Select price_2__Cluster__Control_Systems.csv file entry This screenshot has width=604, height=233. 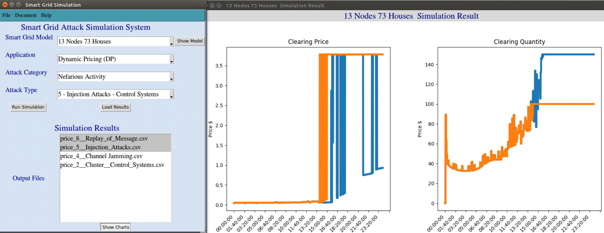pos(112,165)
